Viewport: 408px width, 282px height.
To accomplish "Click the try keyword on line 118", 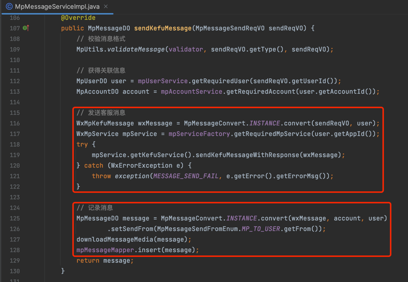I will [x=82, y=145].
